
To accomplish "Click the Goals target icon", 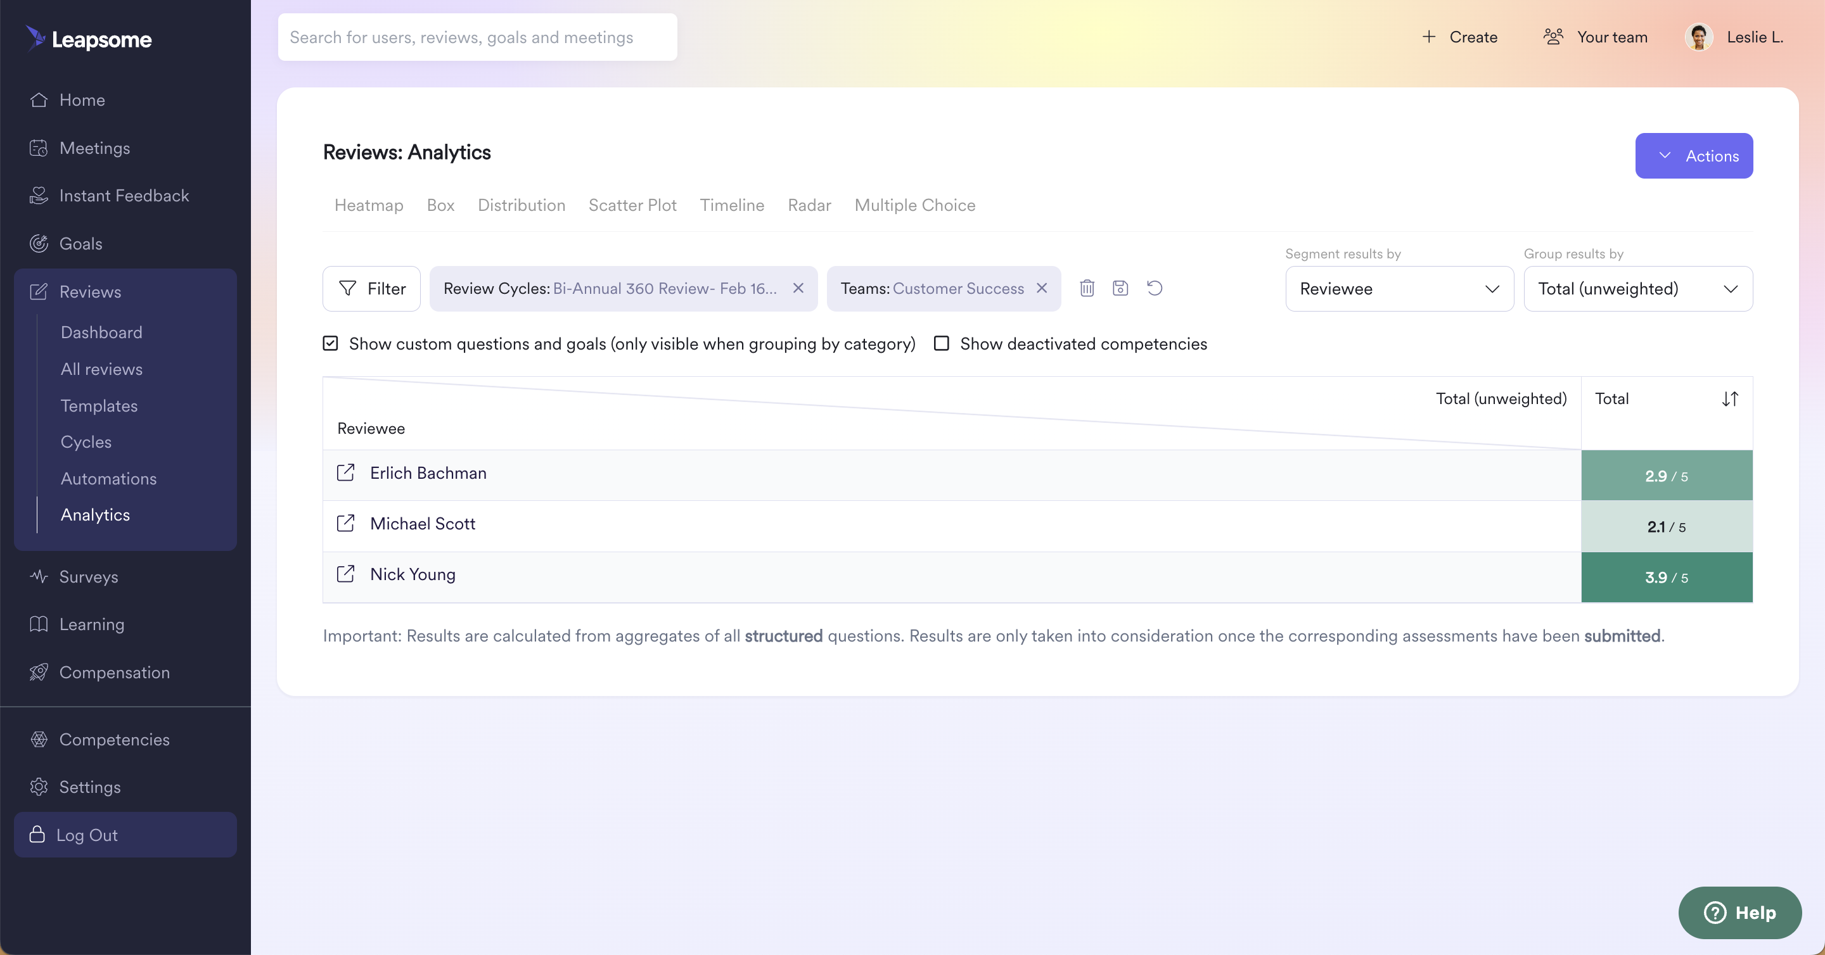I will click(x=39, y=244).
